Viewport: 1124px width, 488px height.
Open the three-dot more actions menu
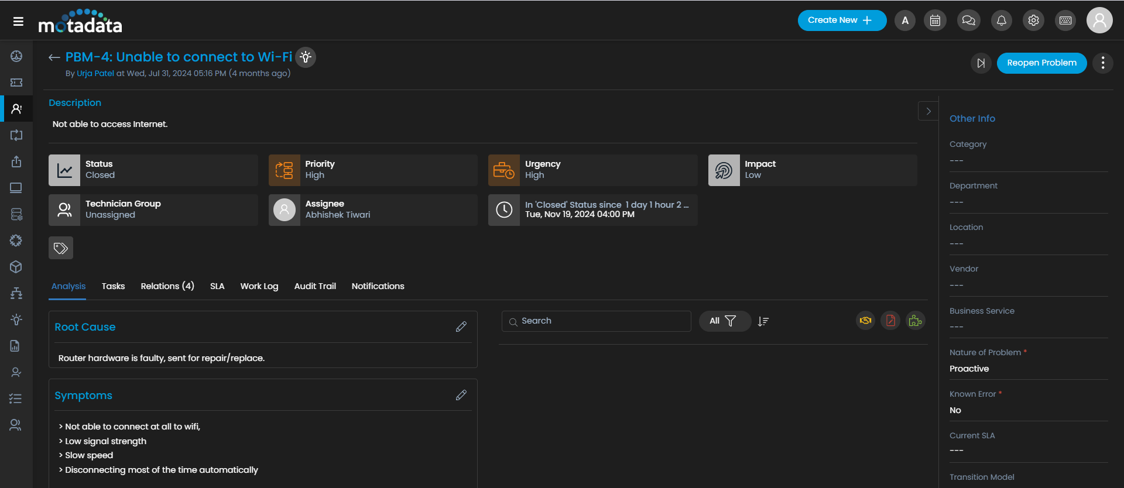[x=1103, y=63]
